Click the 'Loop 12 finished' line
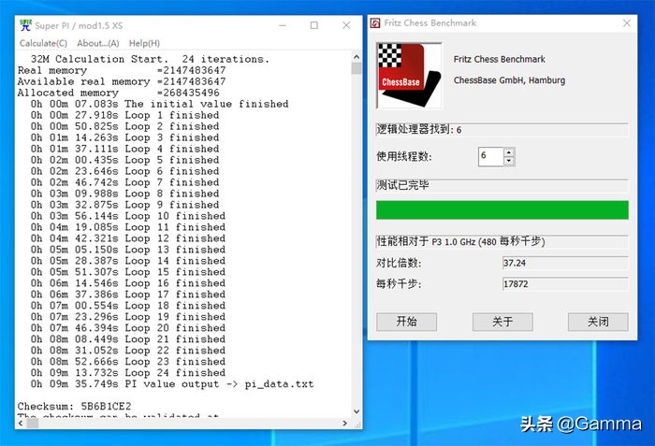The height and width of the screenshot is (446, 655). [x=128, y=238]
